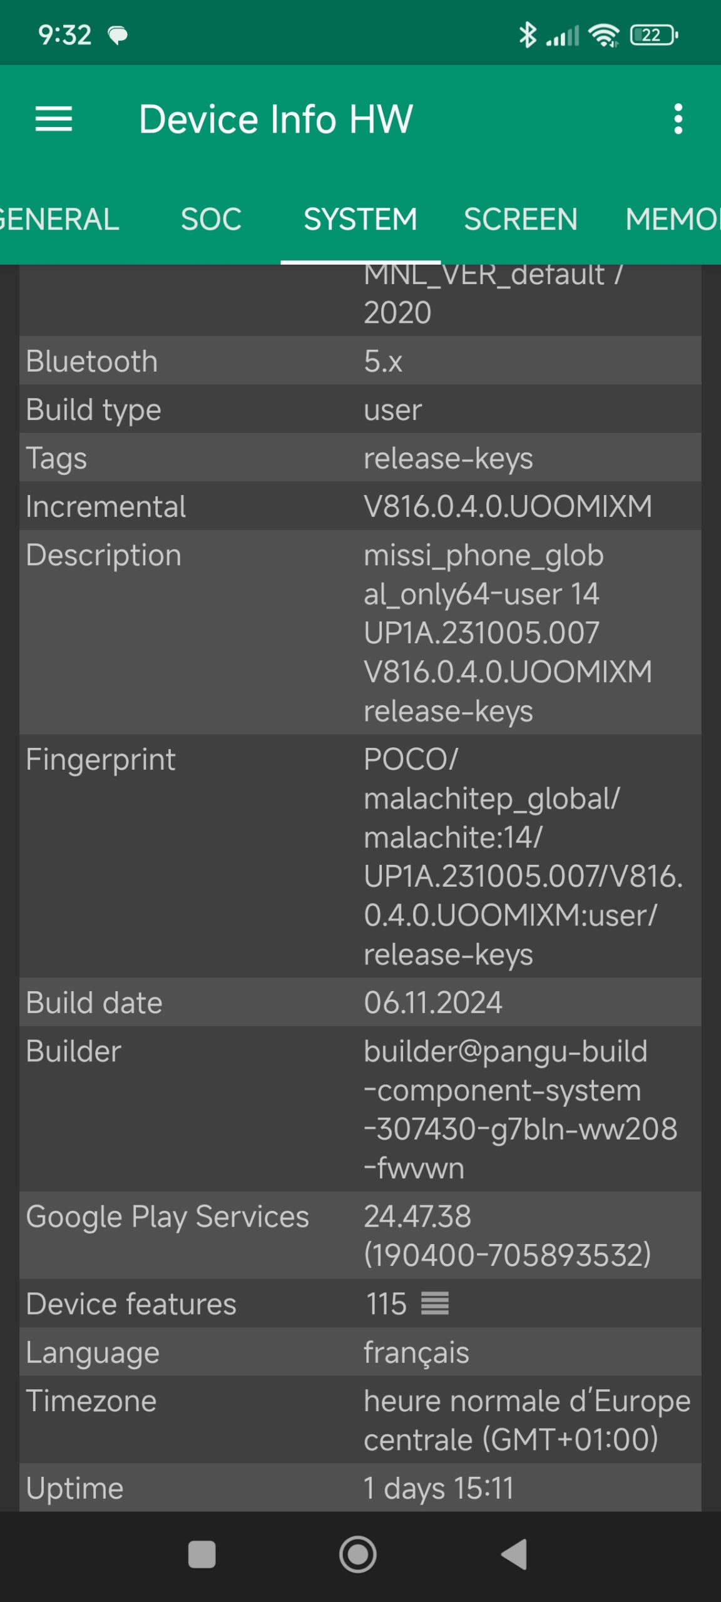The image size is (721, 1602).
Task: Open the three-dot overflow menu
Action: 678,119
